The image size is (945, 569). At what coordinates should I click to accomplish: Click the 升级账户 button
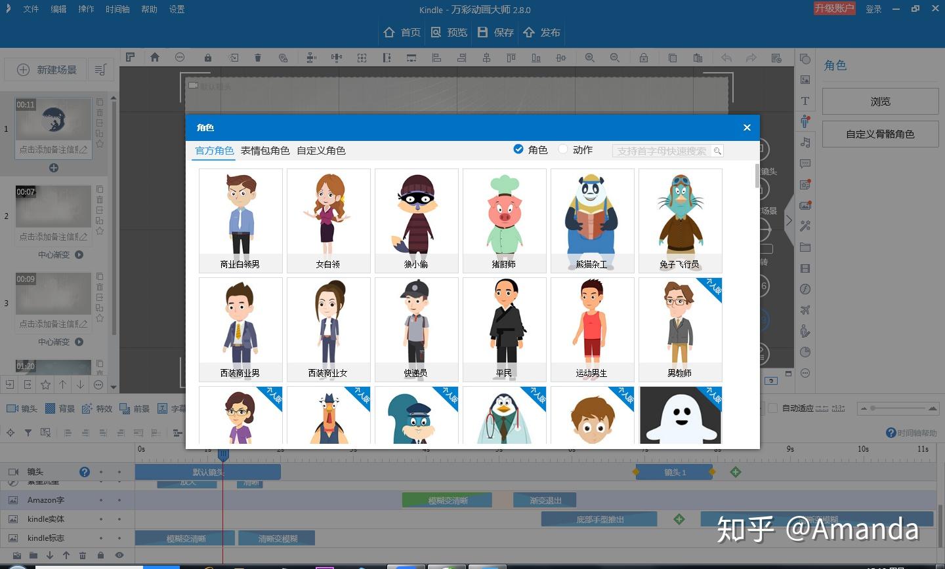(x=834, y=9)
